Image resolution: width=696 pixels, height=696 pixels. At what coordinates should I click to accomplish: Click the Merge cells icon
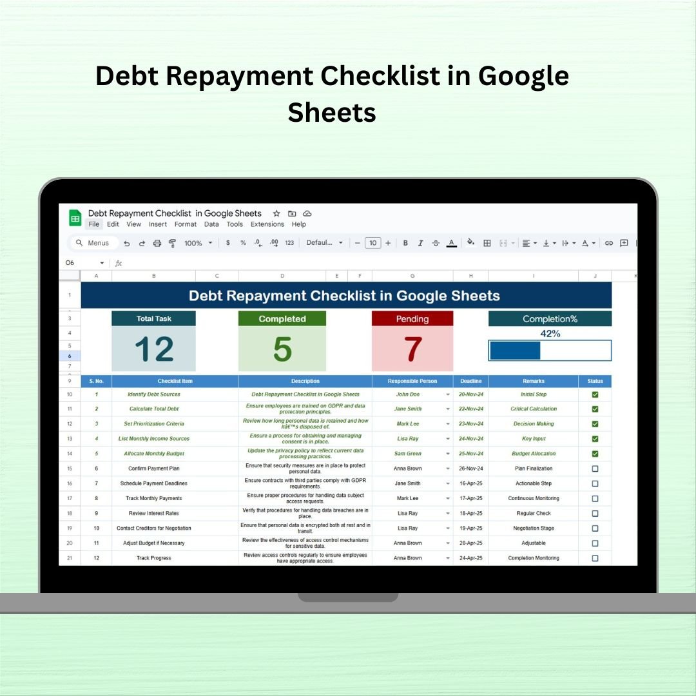(503, 243)
